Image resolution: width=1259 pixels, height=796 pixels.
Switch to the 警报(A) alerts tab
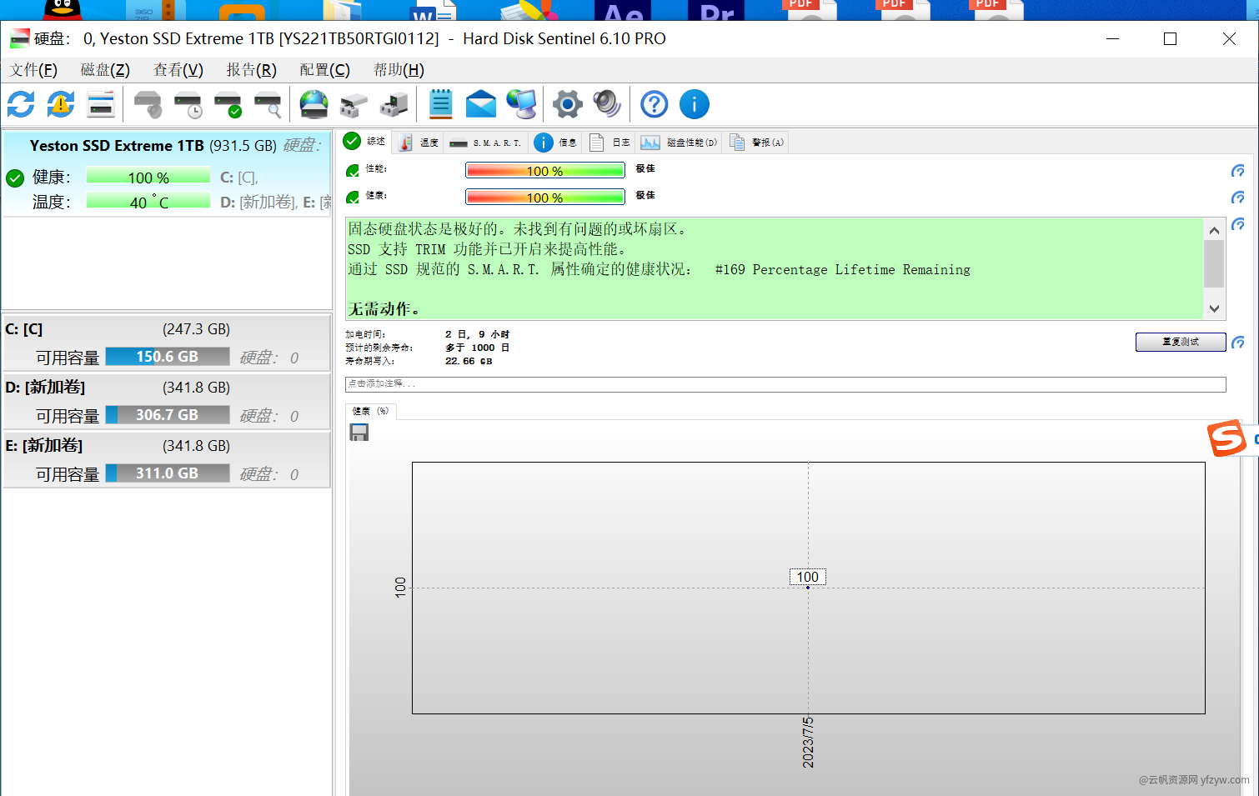click(x=756, y=143)
